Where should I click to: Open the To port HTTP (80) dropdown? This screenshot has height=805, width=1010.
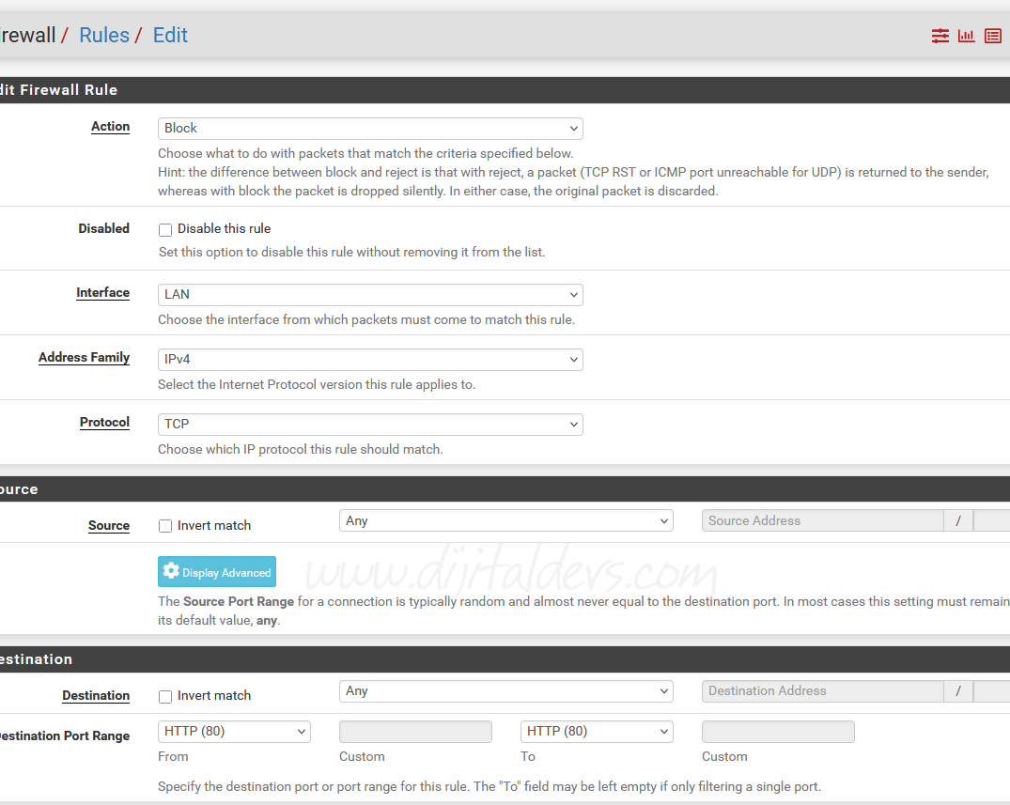597,732
